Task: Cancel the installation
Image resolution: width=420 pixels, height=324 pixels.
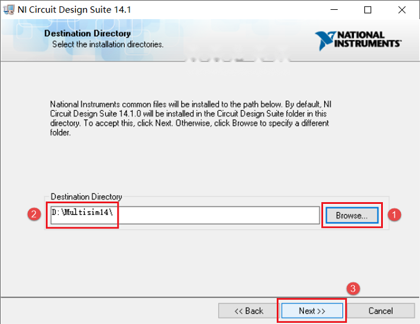Action: point(380,310)
